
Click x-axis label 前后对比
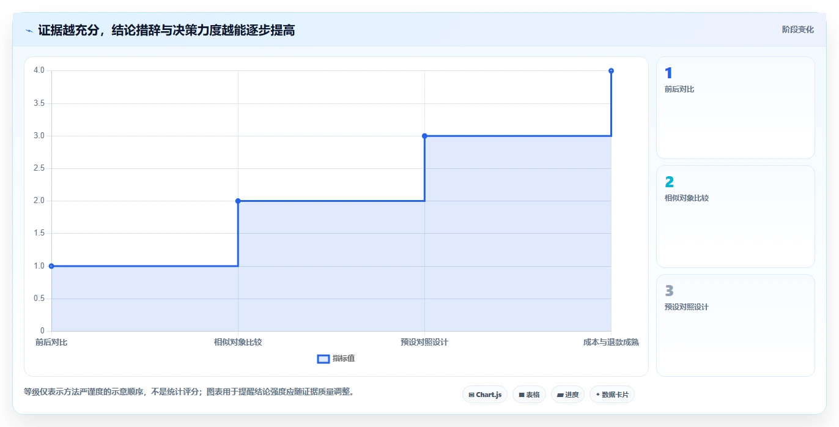tap(51, 342)
